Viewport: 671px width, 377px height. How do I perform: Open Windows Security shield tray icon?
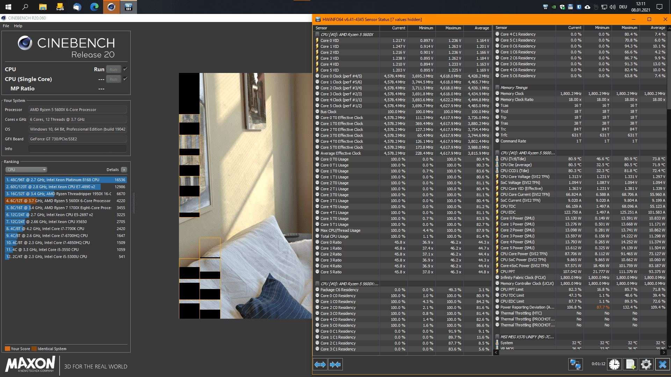(x=562, y=7)
